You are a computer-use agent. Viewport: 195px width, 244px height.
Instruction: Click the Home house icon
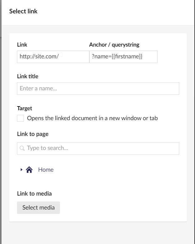29,169
